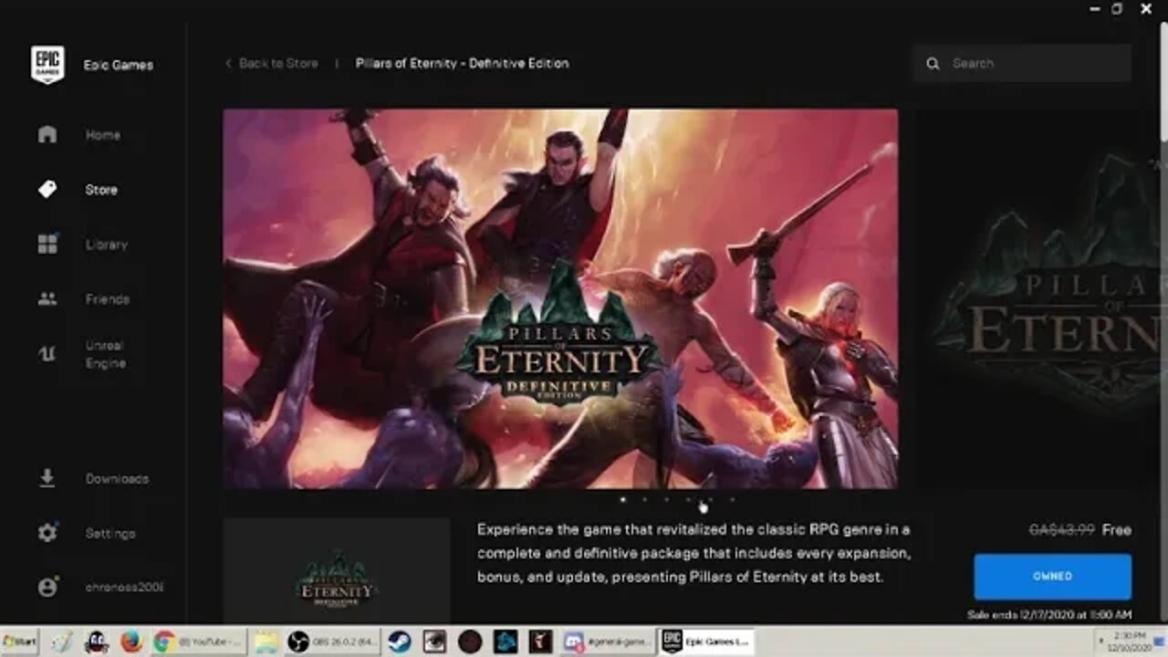Click the main Pillars of Eternity carousel image
The image size is (1168, 657).
tap(560, 298)
